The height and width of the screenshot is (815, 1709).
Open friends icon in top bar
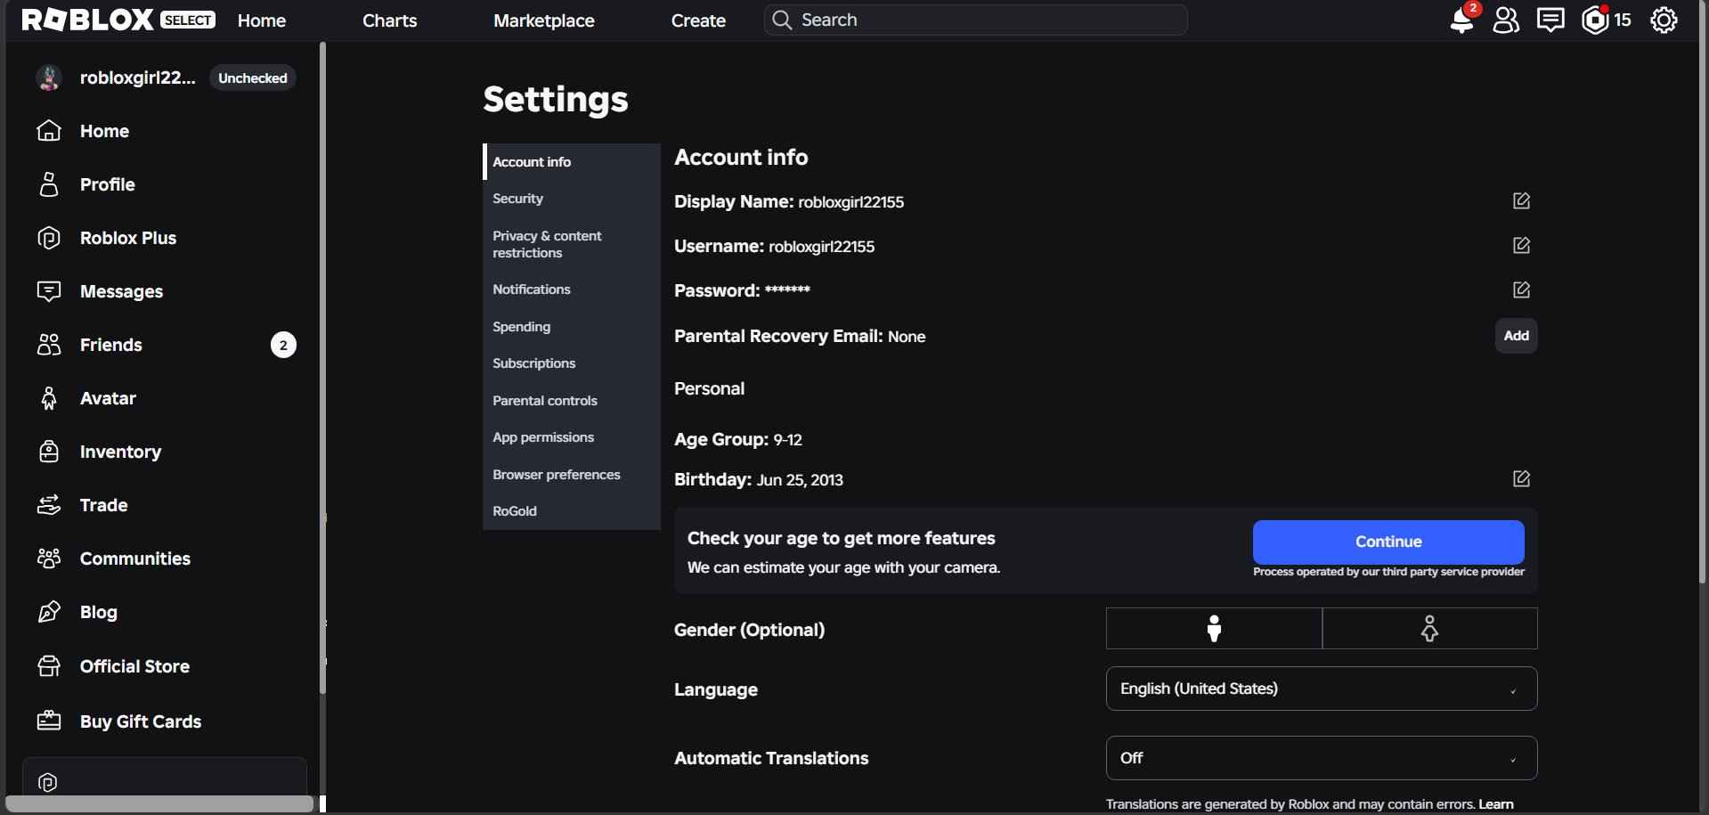click(1506, 20)
